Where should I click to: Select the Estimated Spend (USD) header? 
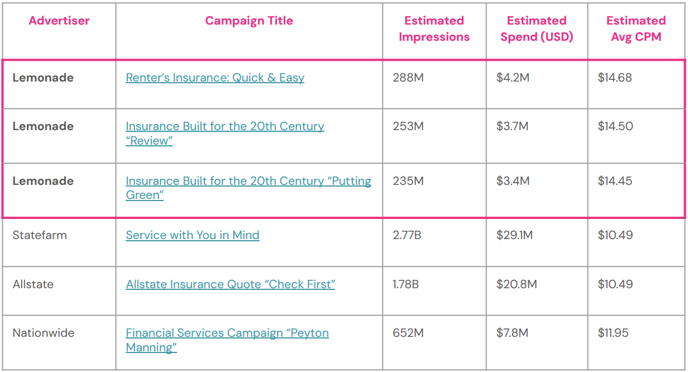537,29
